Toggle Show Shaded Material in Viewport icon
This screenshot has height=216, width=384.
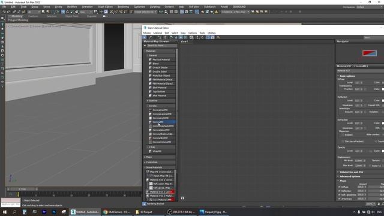tap(181, 37)
